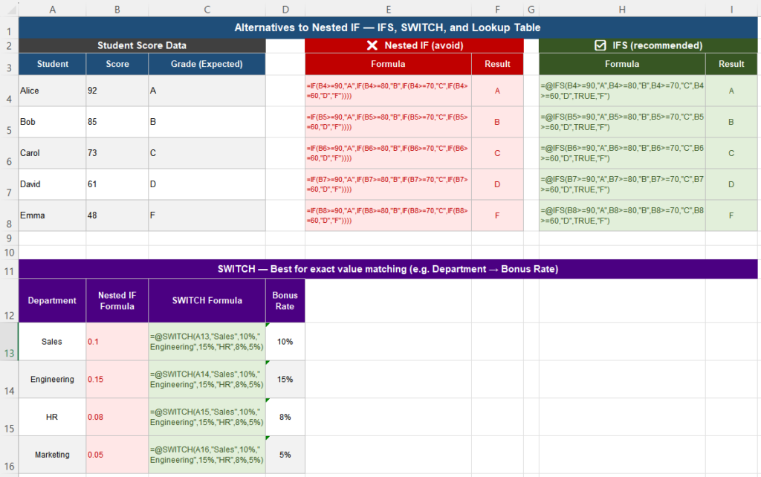Click the cell with Carol's score '73'

(117, 153)
